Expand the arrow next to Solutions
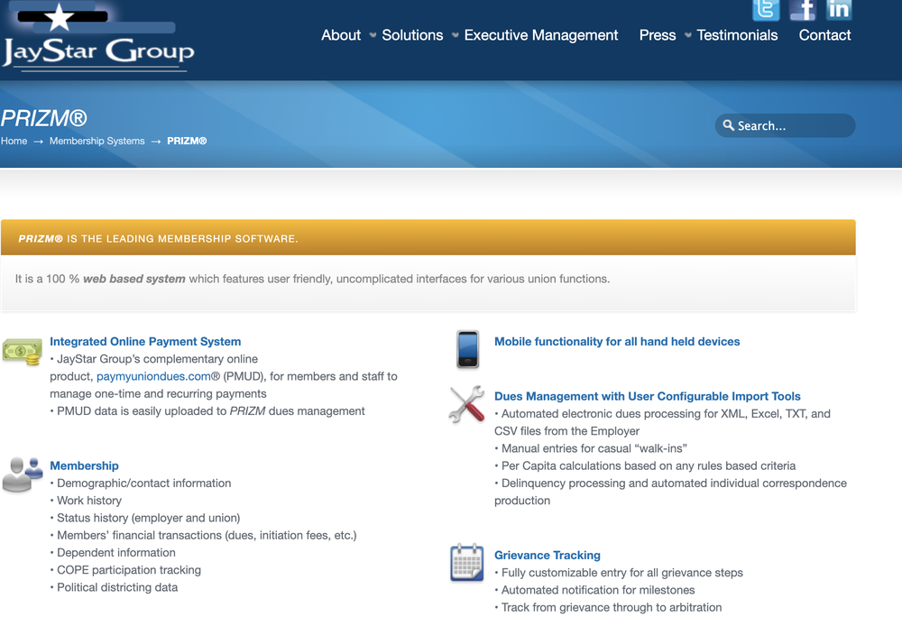902x626 pixels. coord(455,35)
